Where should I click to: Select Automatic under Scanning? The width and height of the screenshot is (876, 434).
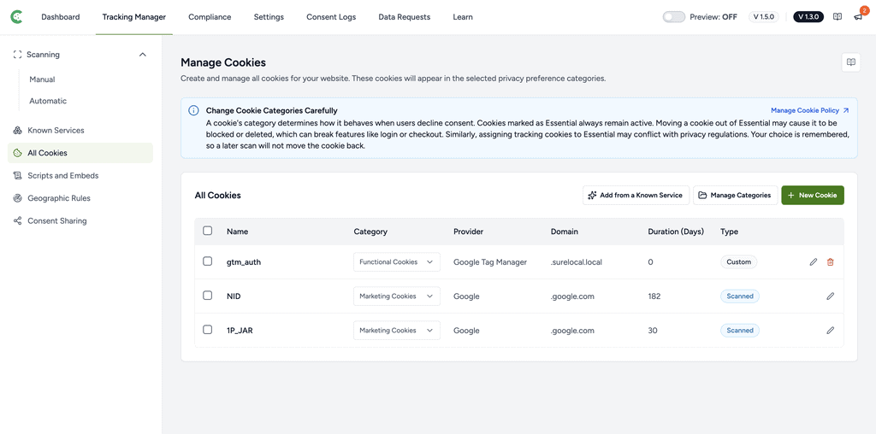(x=48, y=101)
